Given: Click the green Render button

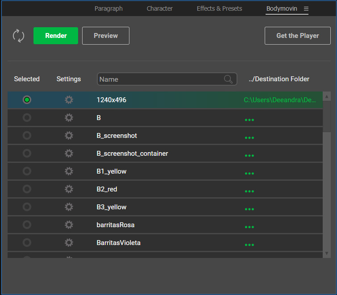Looking at the screenshot, I should point(56,36).
